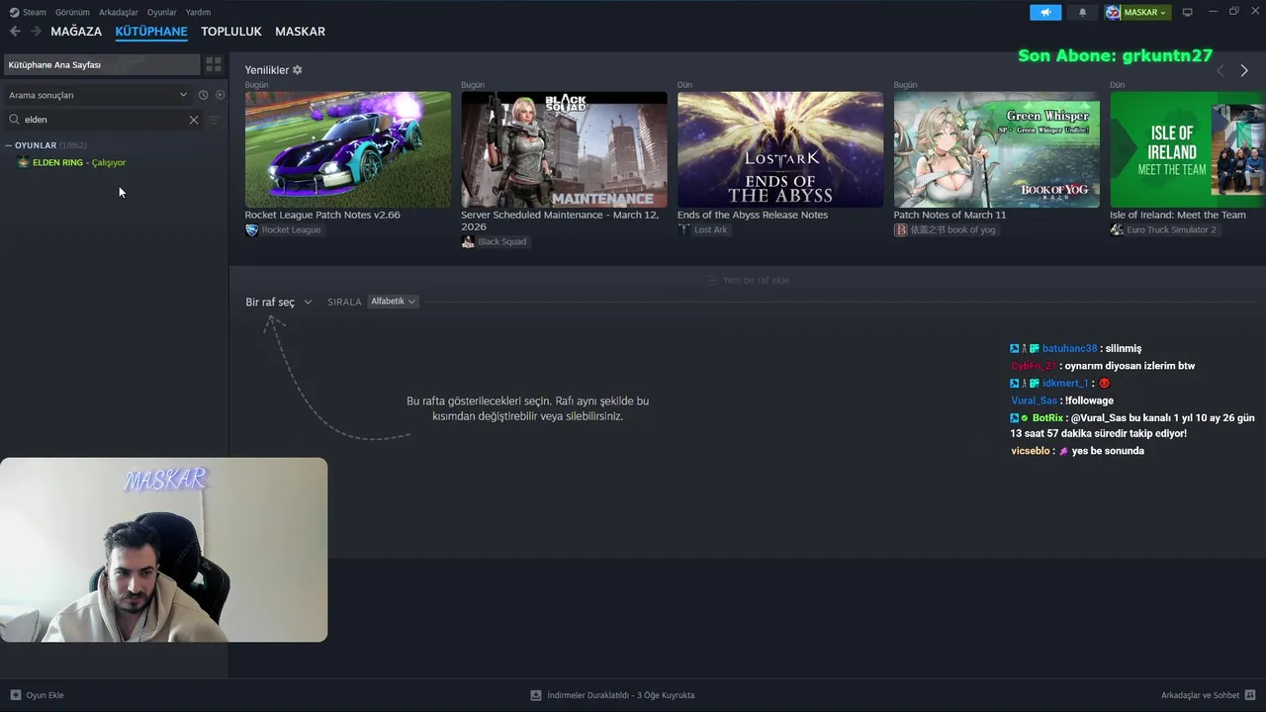Click the ready-to-play filter icon
The height and width of the screenshot is (712, 1266).
click(221, 95)
